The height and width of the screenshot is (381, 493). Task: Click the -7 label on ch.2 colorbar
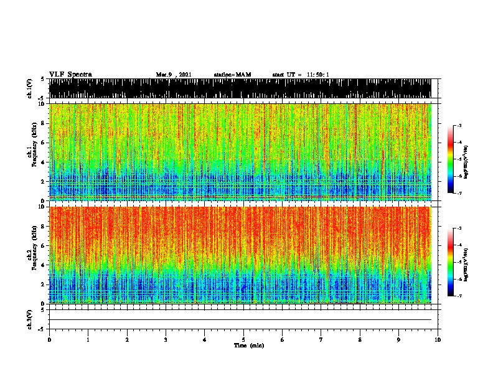pos(459,296)
